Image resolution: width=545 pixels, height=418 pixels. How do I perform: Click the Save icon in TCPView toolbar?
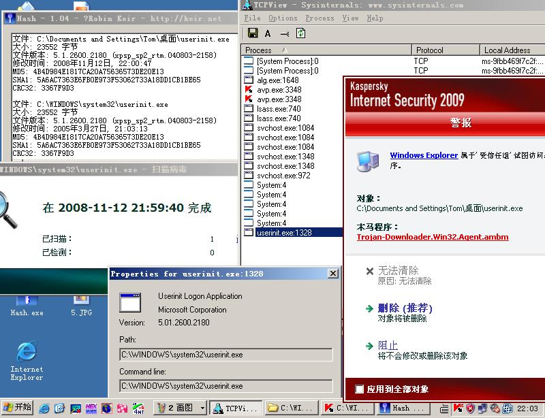tap(253, 33)
